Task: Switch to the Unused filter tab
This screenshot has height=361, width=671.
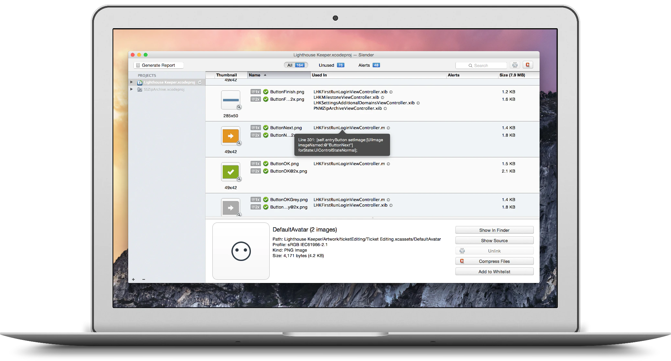Action: [x=331, y=65]
